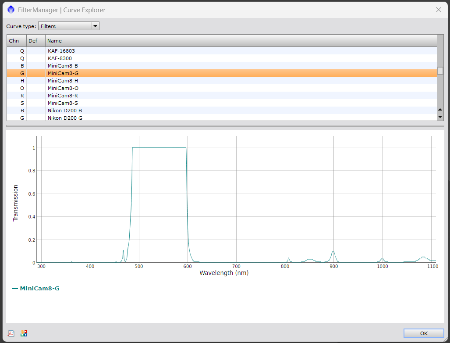Click the resize grip at dialog corner
450x343 pixels.
445,339
